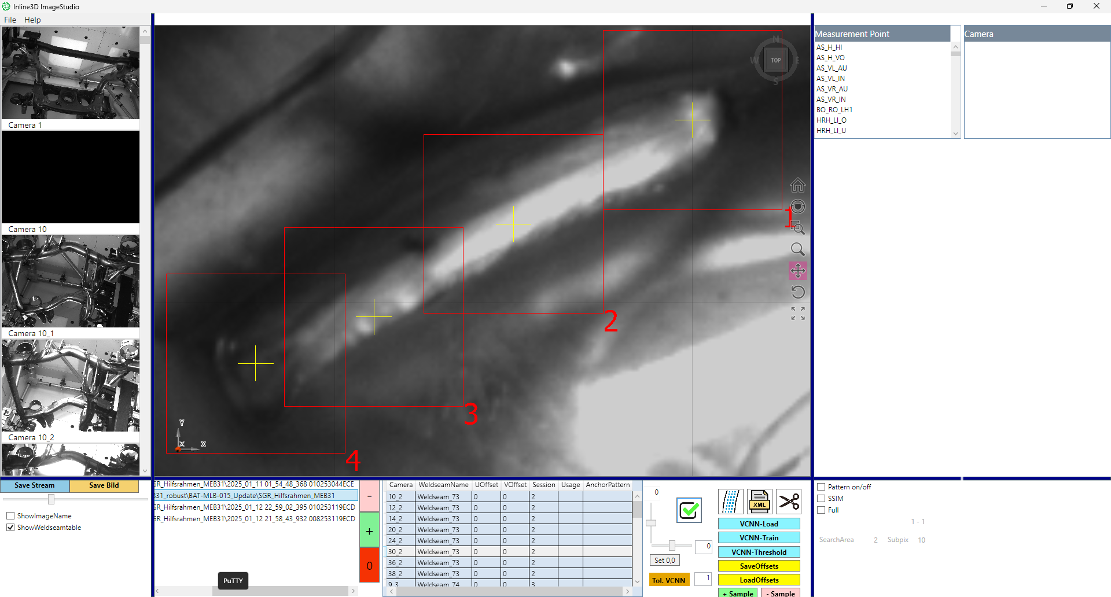Click the VCNN-Train button

point(759,538)
